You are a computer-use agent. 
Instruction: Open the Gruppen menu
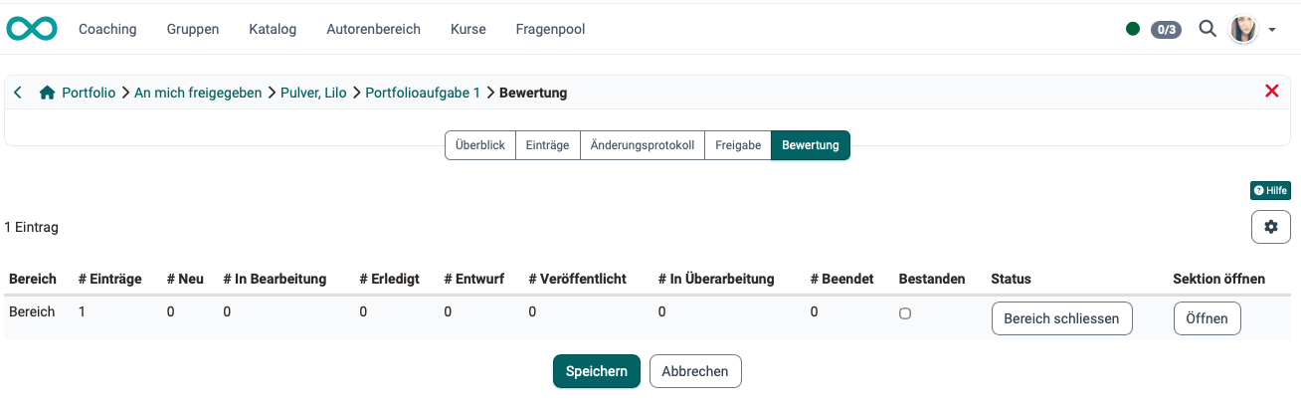coord(193,29)
